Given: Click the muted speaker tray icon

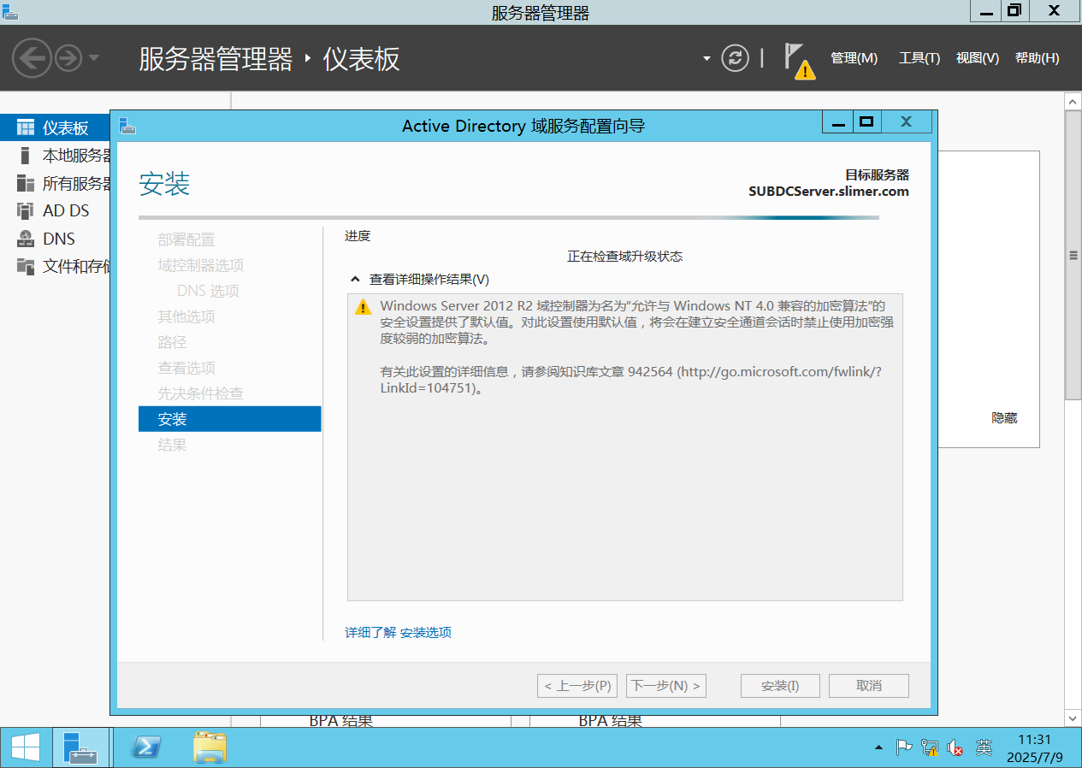Looking at the screenshot, I should tap(955, 748).
